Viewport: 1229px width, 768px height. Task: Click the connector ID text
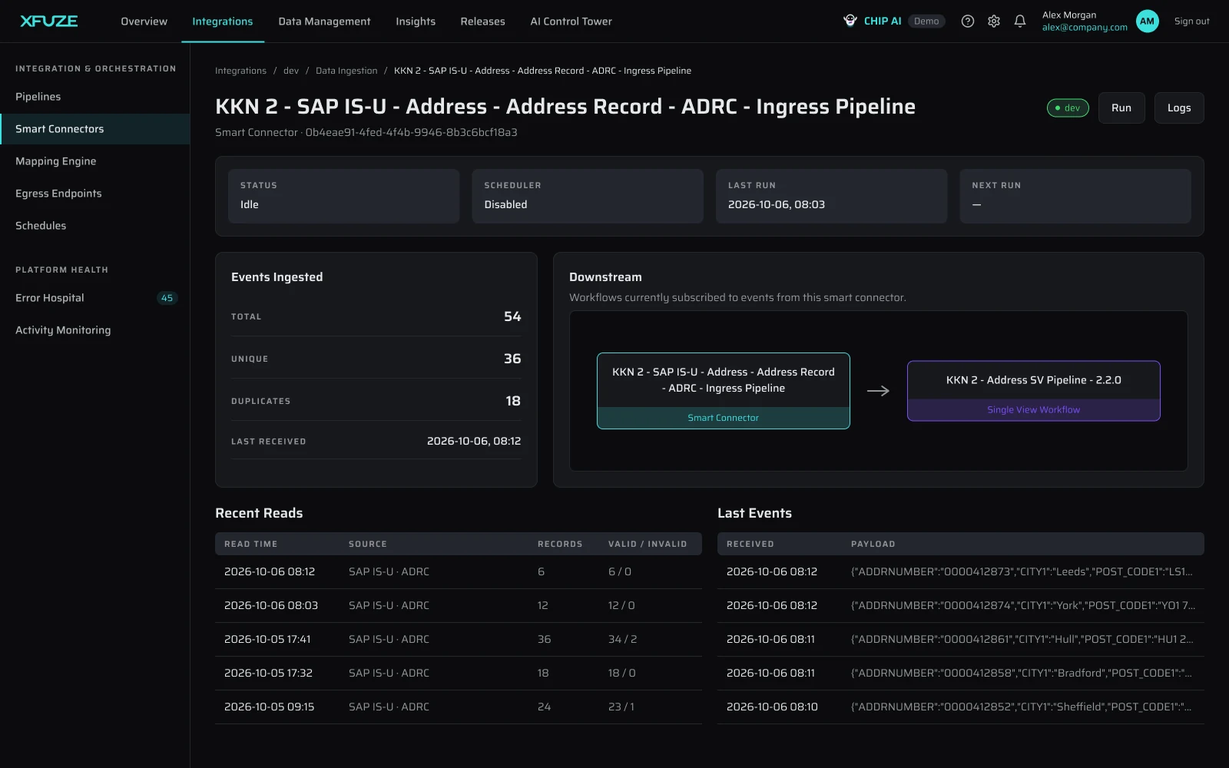point(411,132)
